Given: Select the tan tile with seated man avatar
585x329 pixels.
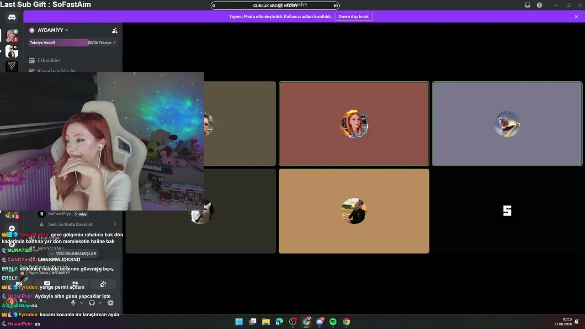Looking at the screenshot, I should click(x=354, y=211).
